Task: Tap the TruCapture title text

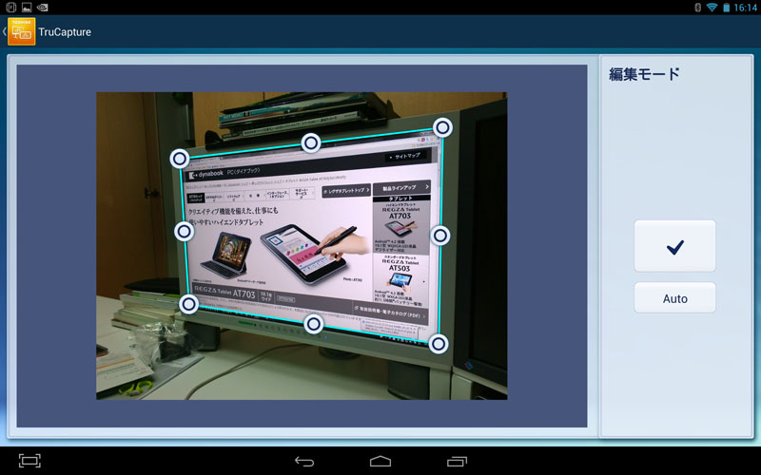Action: click(65, 32)
